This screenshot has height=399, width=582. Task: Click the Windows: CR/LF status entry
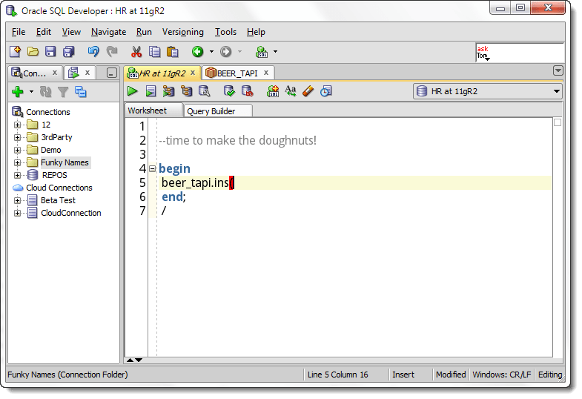tap(502, 375)
